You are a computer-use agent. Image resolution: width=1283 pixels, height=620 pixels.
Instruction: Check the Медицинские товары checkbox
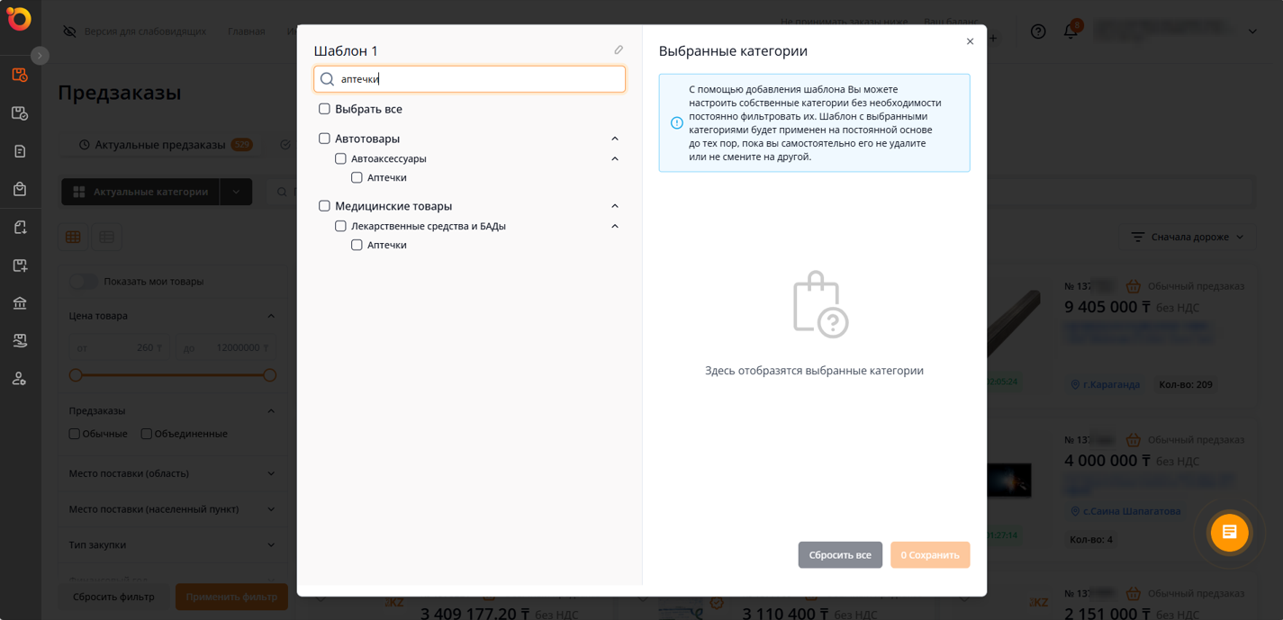(324, 206)
